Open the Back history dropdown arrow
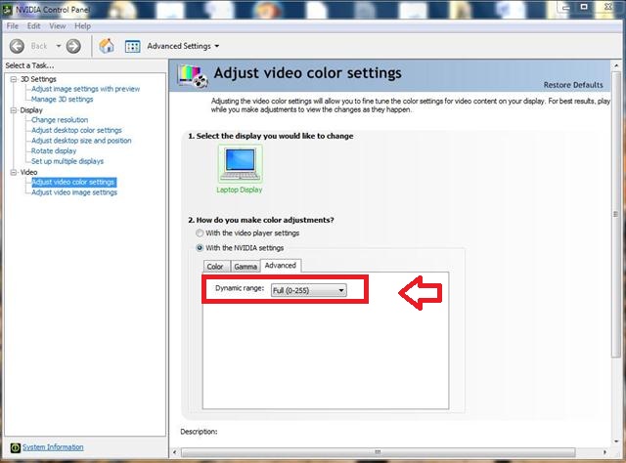 pos(59,46)
